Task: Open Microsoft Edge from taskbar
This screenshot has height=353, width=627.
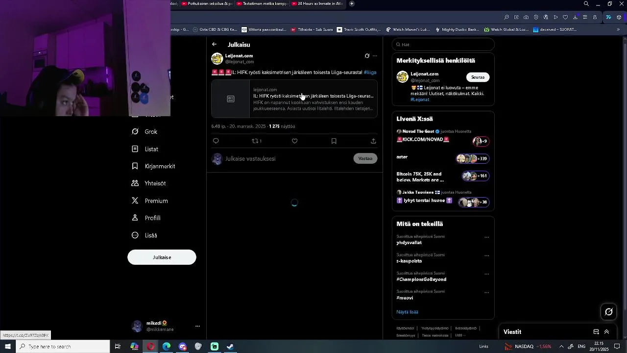Action: [167, 347]
